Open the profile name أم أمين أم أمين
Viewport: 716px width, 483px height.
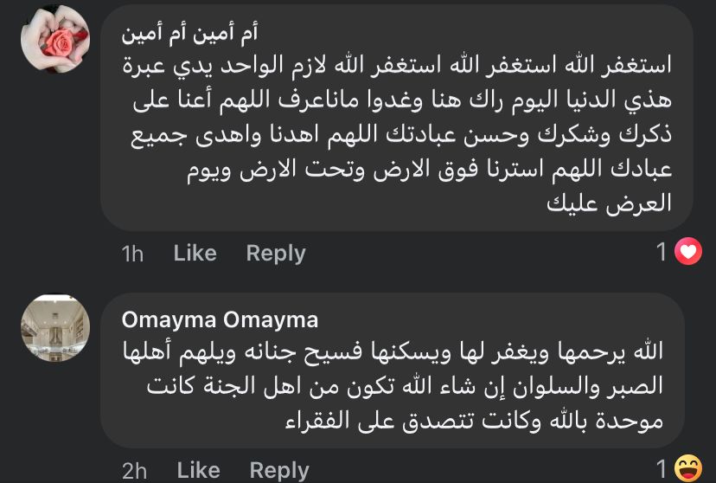point(190,34)
